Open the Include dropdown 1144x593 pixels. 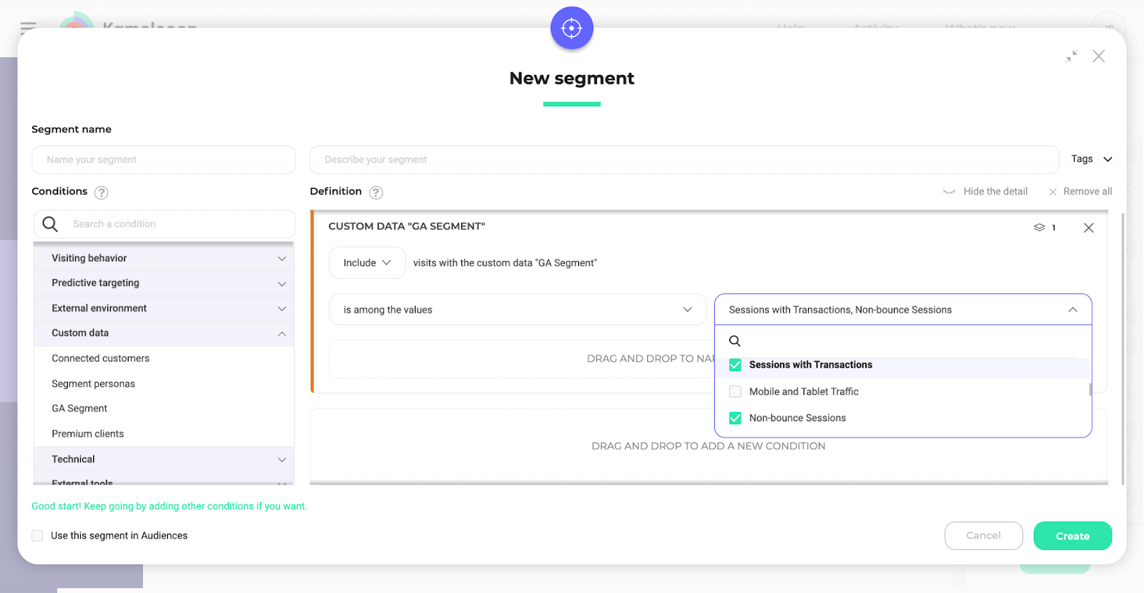point(367,263)
